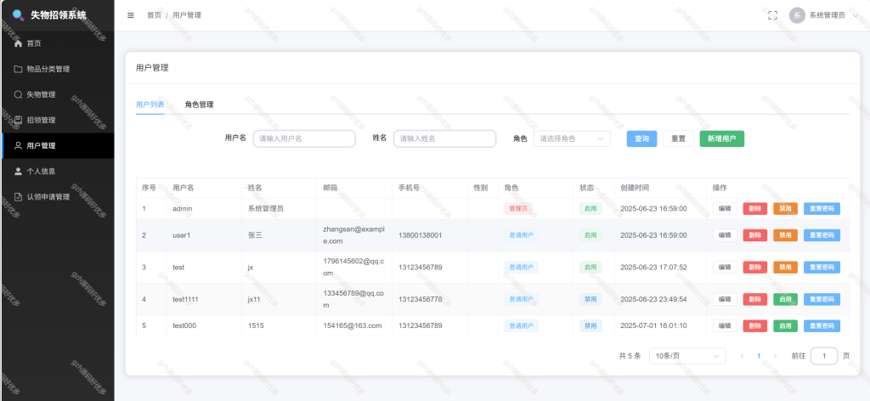This screenshot has width=870, height=401.
Task: Toggle fullscreen with the expand icon
Action: point(772,15)
